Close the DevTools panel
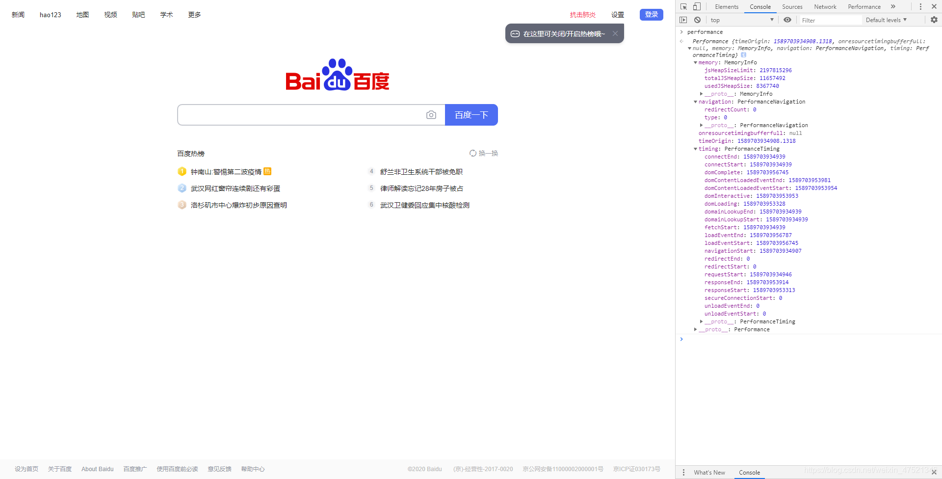The height and width of the screenshot is (479, 942). 934,6
